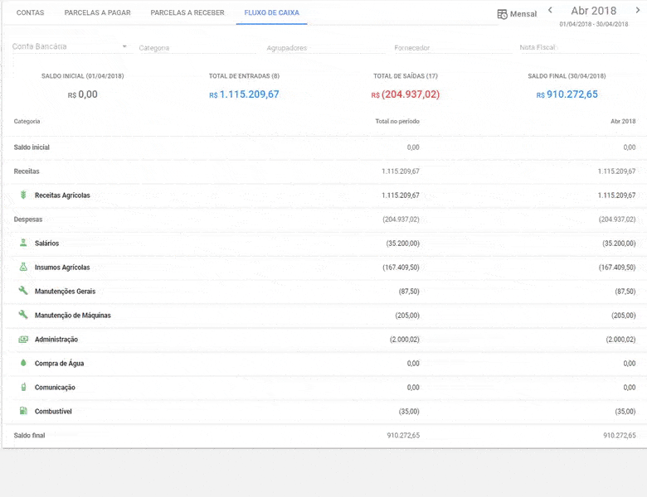The image size is (647, 497).
Task: Click the Insumos Agrícolas flask icon
Action: (x=23, y=268)
